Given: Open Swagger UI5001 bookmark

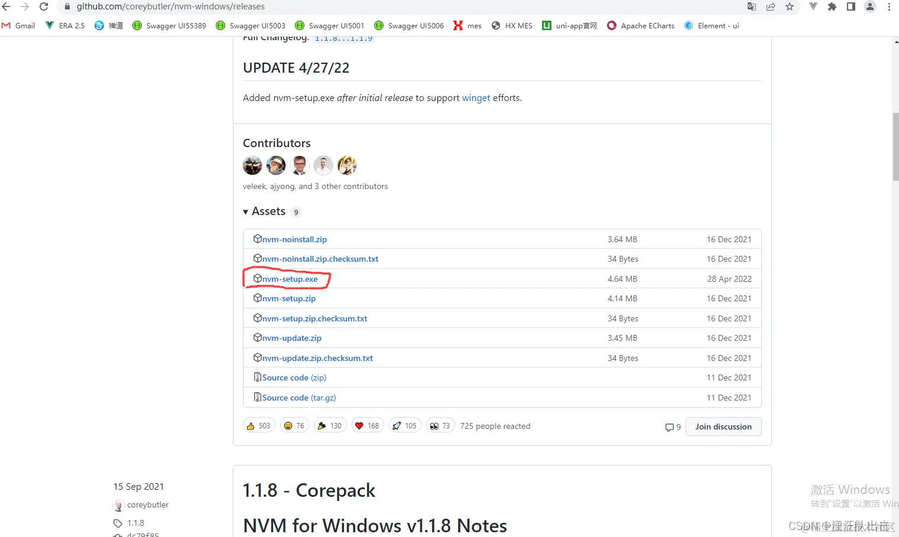Looking at the screenshot, I should tap(330, 25).
